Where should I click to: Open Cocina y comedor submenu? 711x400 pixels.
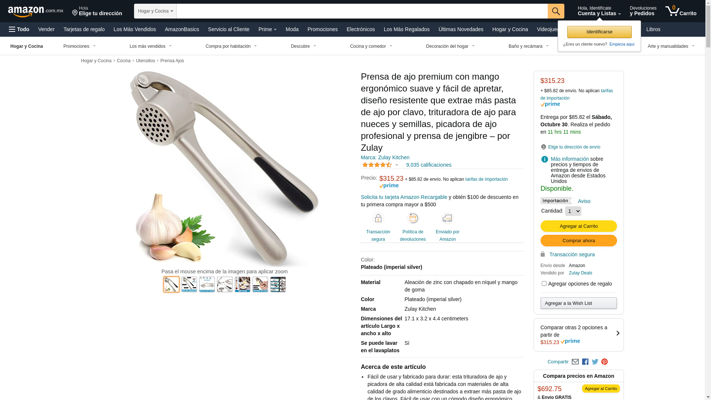coord(371,46)
